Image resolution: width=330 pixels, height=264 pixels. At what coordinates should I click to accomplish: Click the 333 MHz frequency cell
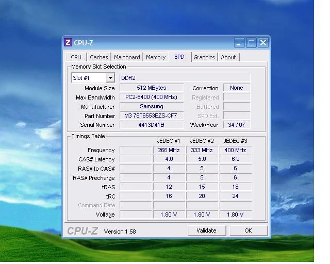[x=202, y=150]
